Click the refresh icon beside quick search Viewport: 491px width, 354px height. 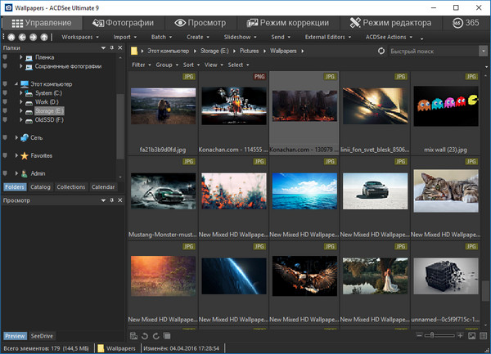tap(381, 51)
